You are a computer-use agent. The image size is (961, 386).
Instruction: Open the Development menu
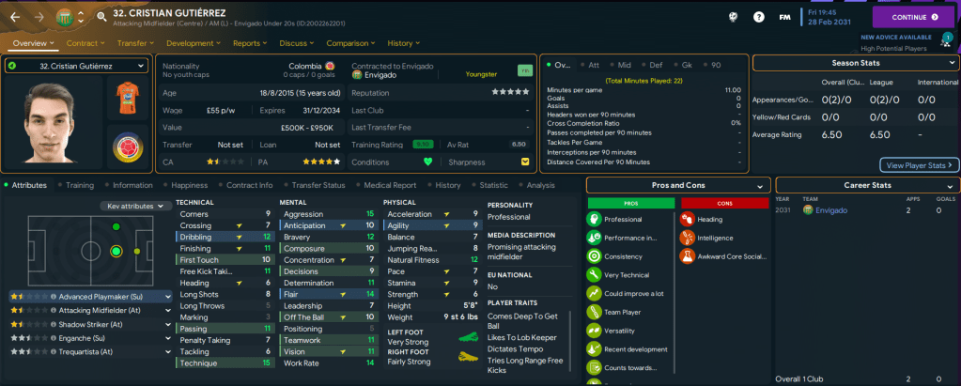194,42
